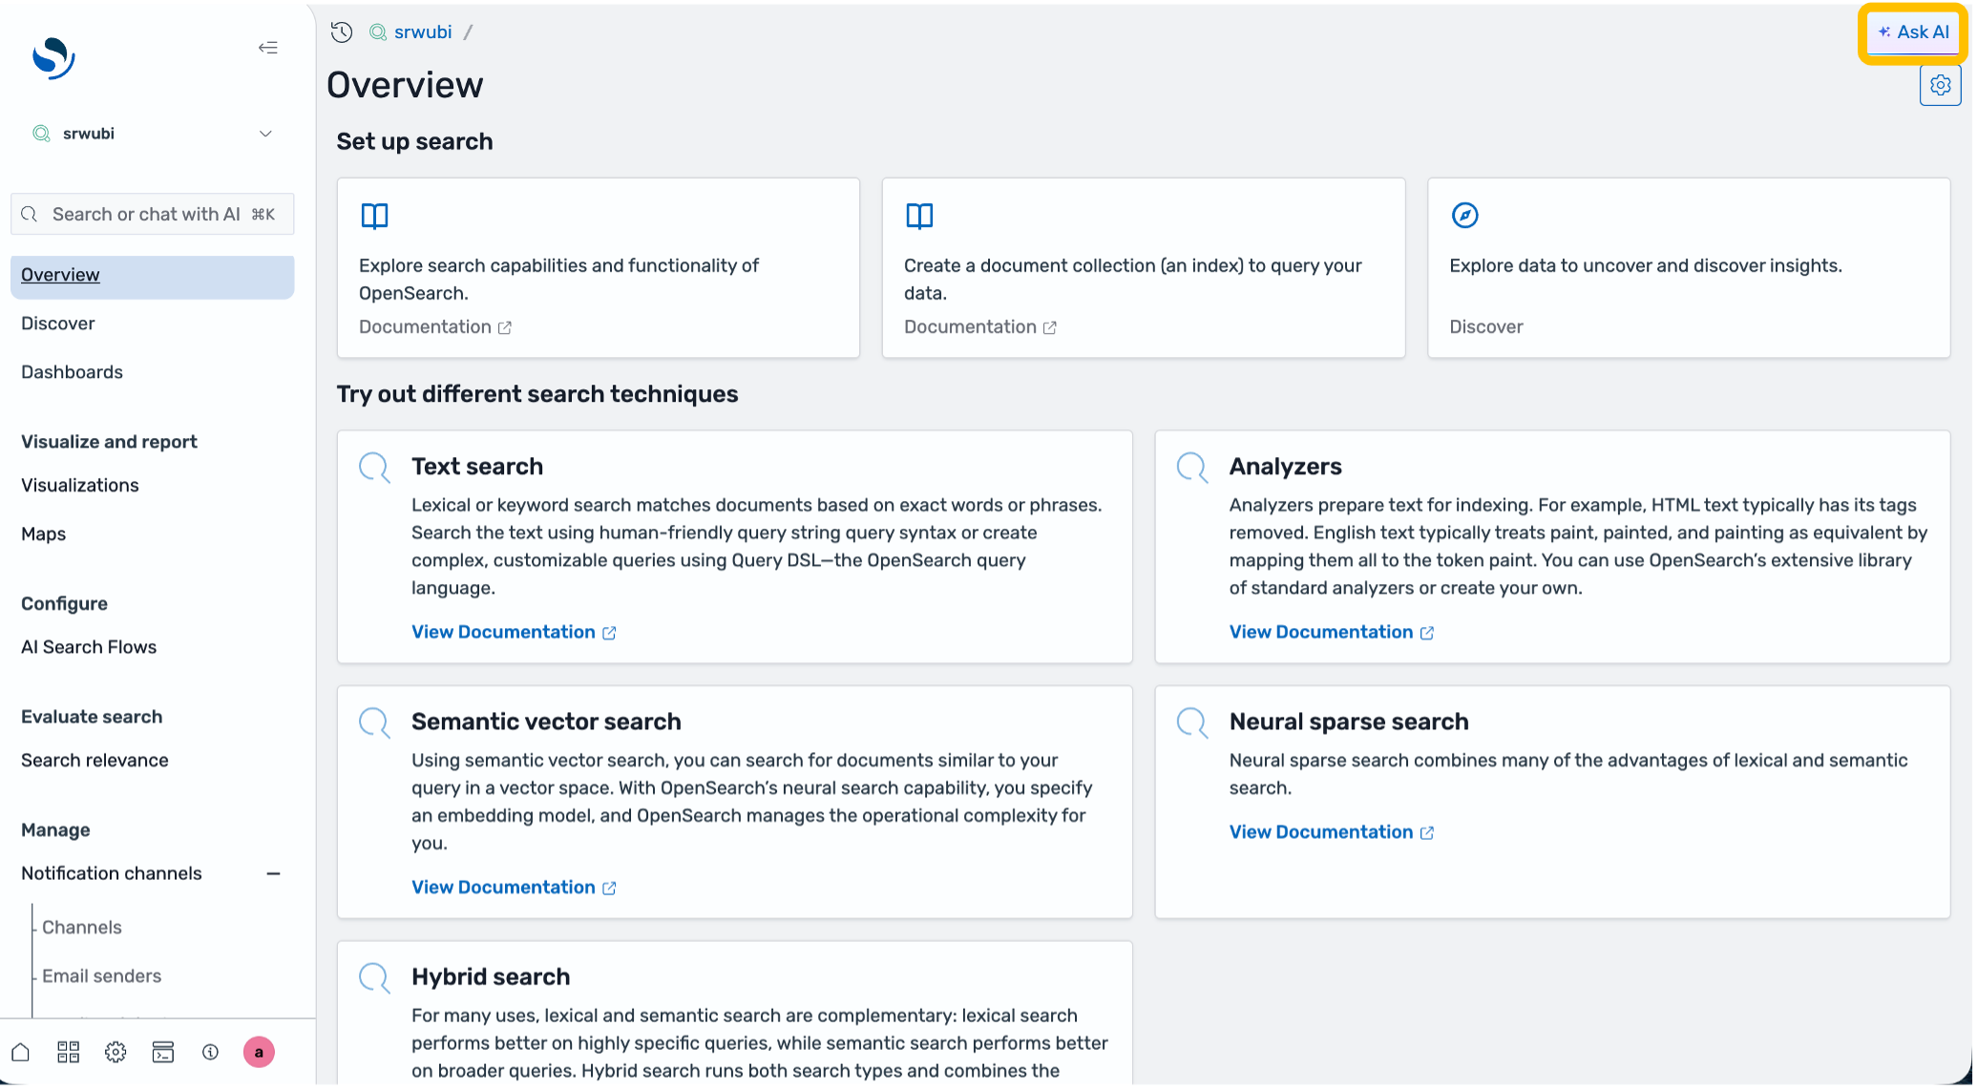
Task: Click Discover link on Explore data card
Action: (1486, 327)
